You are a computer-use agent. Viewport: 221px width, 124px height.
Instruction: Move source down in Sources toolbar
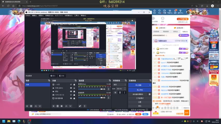[x=70, y=106]
